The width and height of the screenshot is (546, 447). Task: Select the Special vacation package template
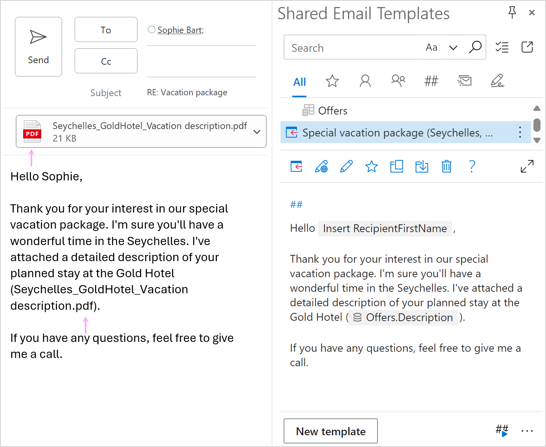point(406,133)
